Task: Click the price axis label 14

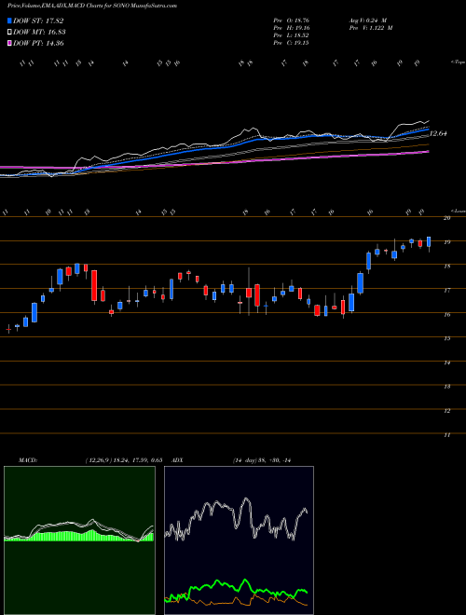Action: [446, 362]
